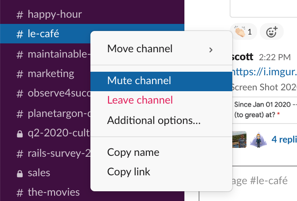Choose Copy name from context menu

click(161, 152)
